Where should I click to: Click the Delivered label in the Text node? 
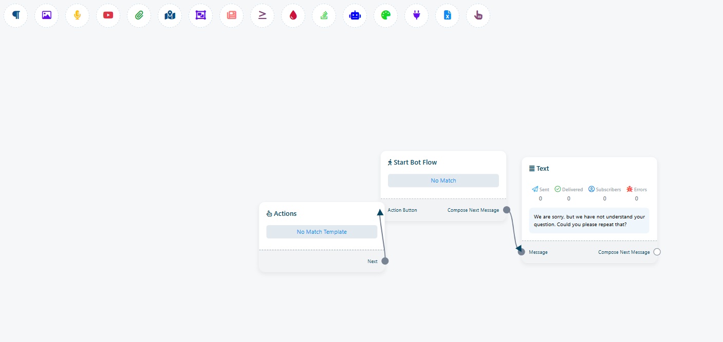pyautogui.click(x=572, y=190)
